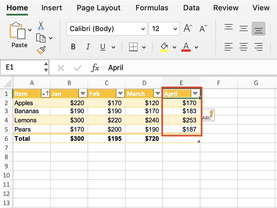Screen dimensions: 277x208
Task: Align text right
Action: pyautogui.click(x=259, y=47)
